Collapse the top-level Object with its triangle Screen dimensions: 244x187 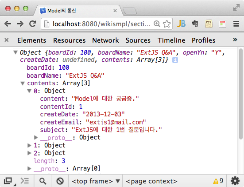(x=15, y=52)
